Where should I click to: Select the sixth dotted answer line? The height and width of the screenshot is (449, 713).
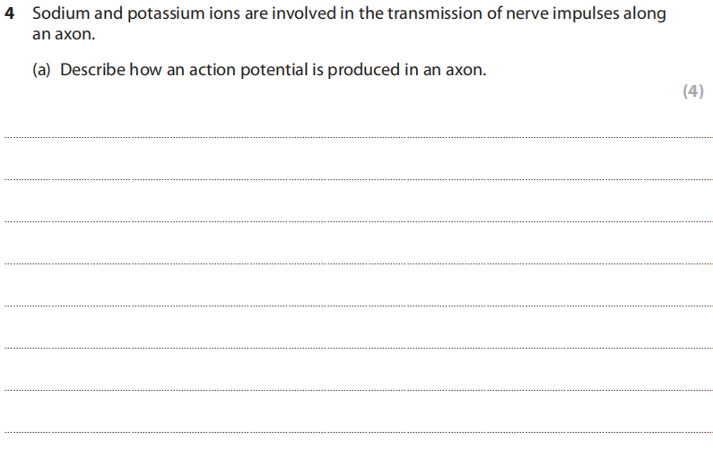(359, 348)
